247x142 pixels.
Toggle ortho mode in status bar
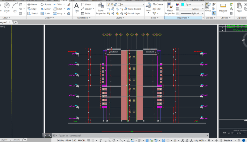pyautogui.click(x=110, y=140)
